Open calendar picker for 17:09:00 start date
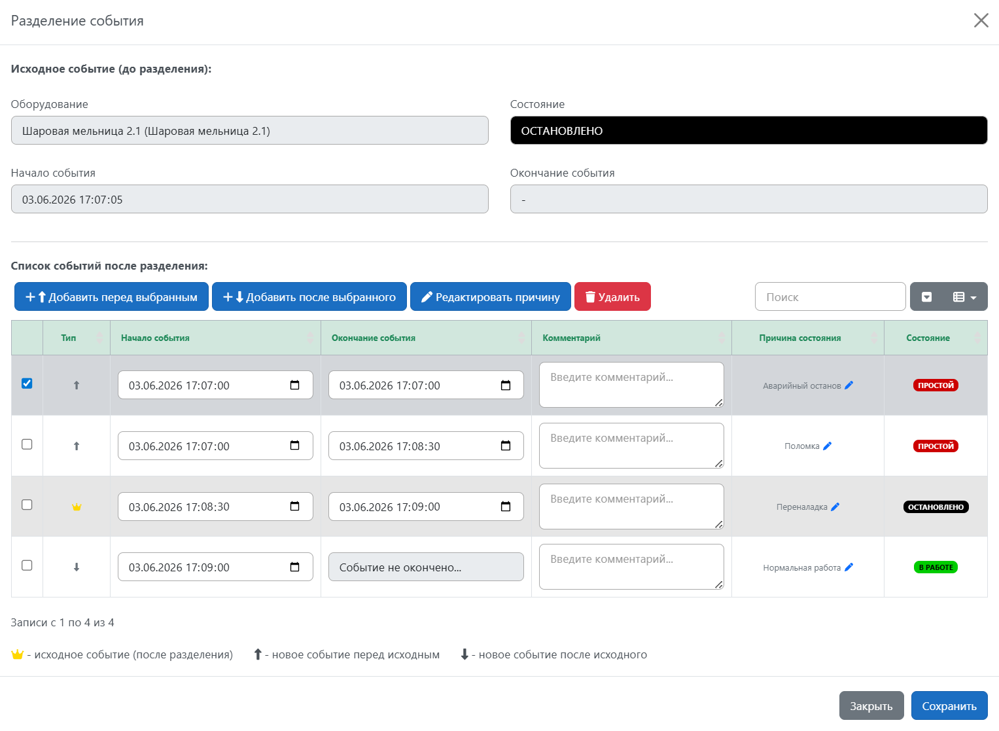Screen dimensions: 999x731 tap(295, 567)
